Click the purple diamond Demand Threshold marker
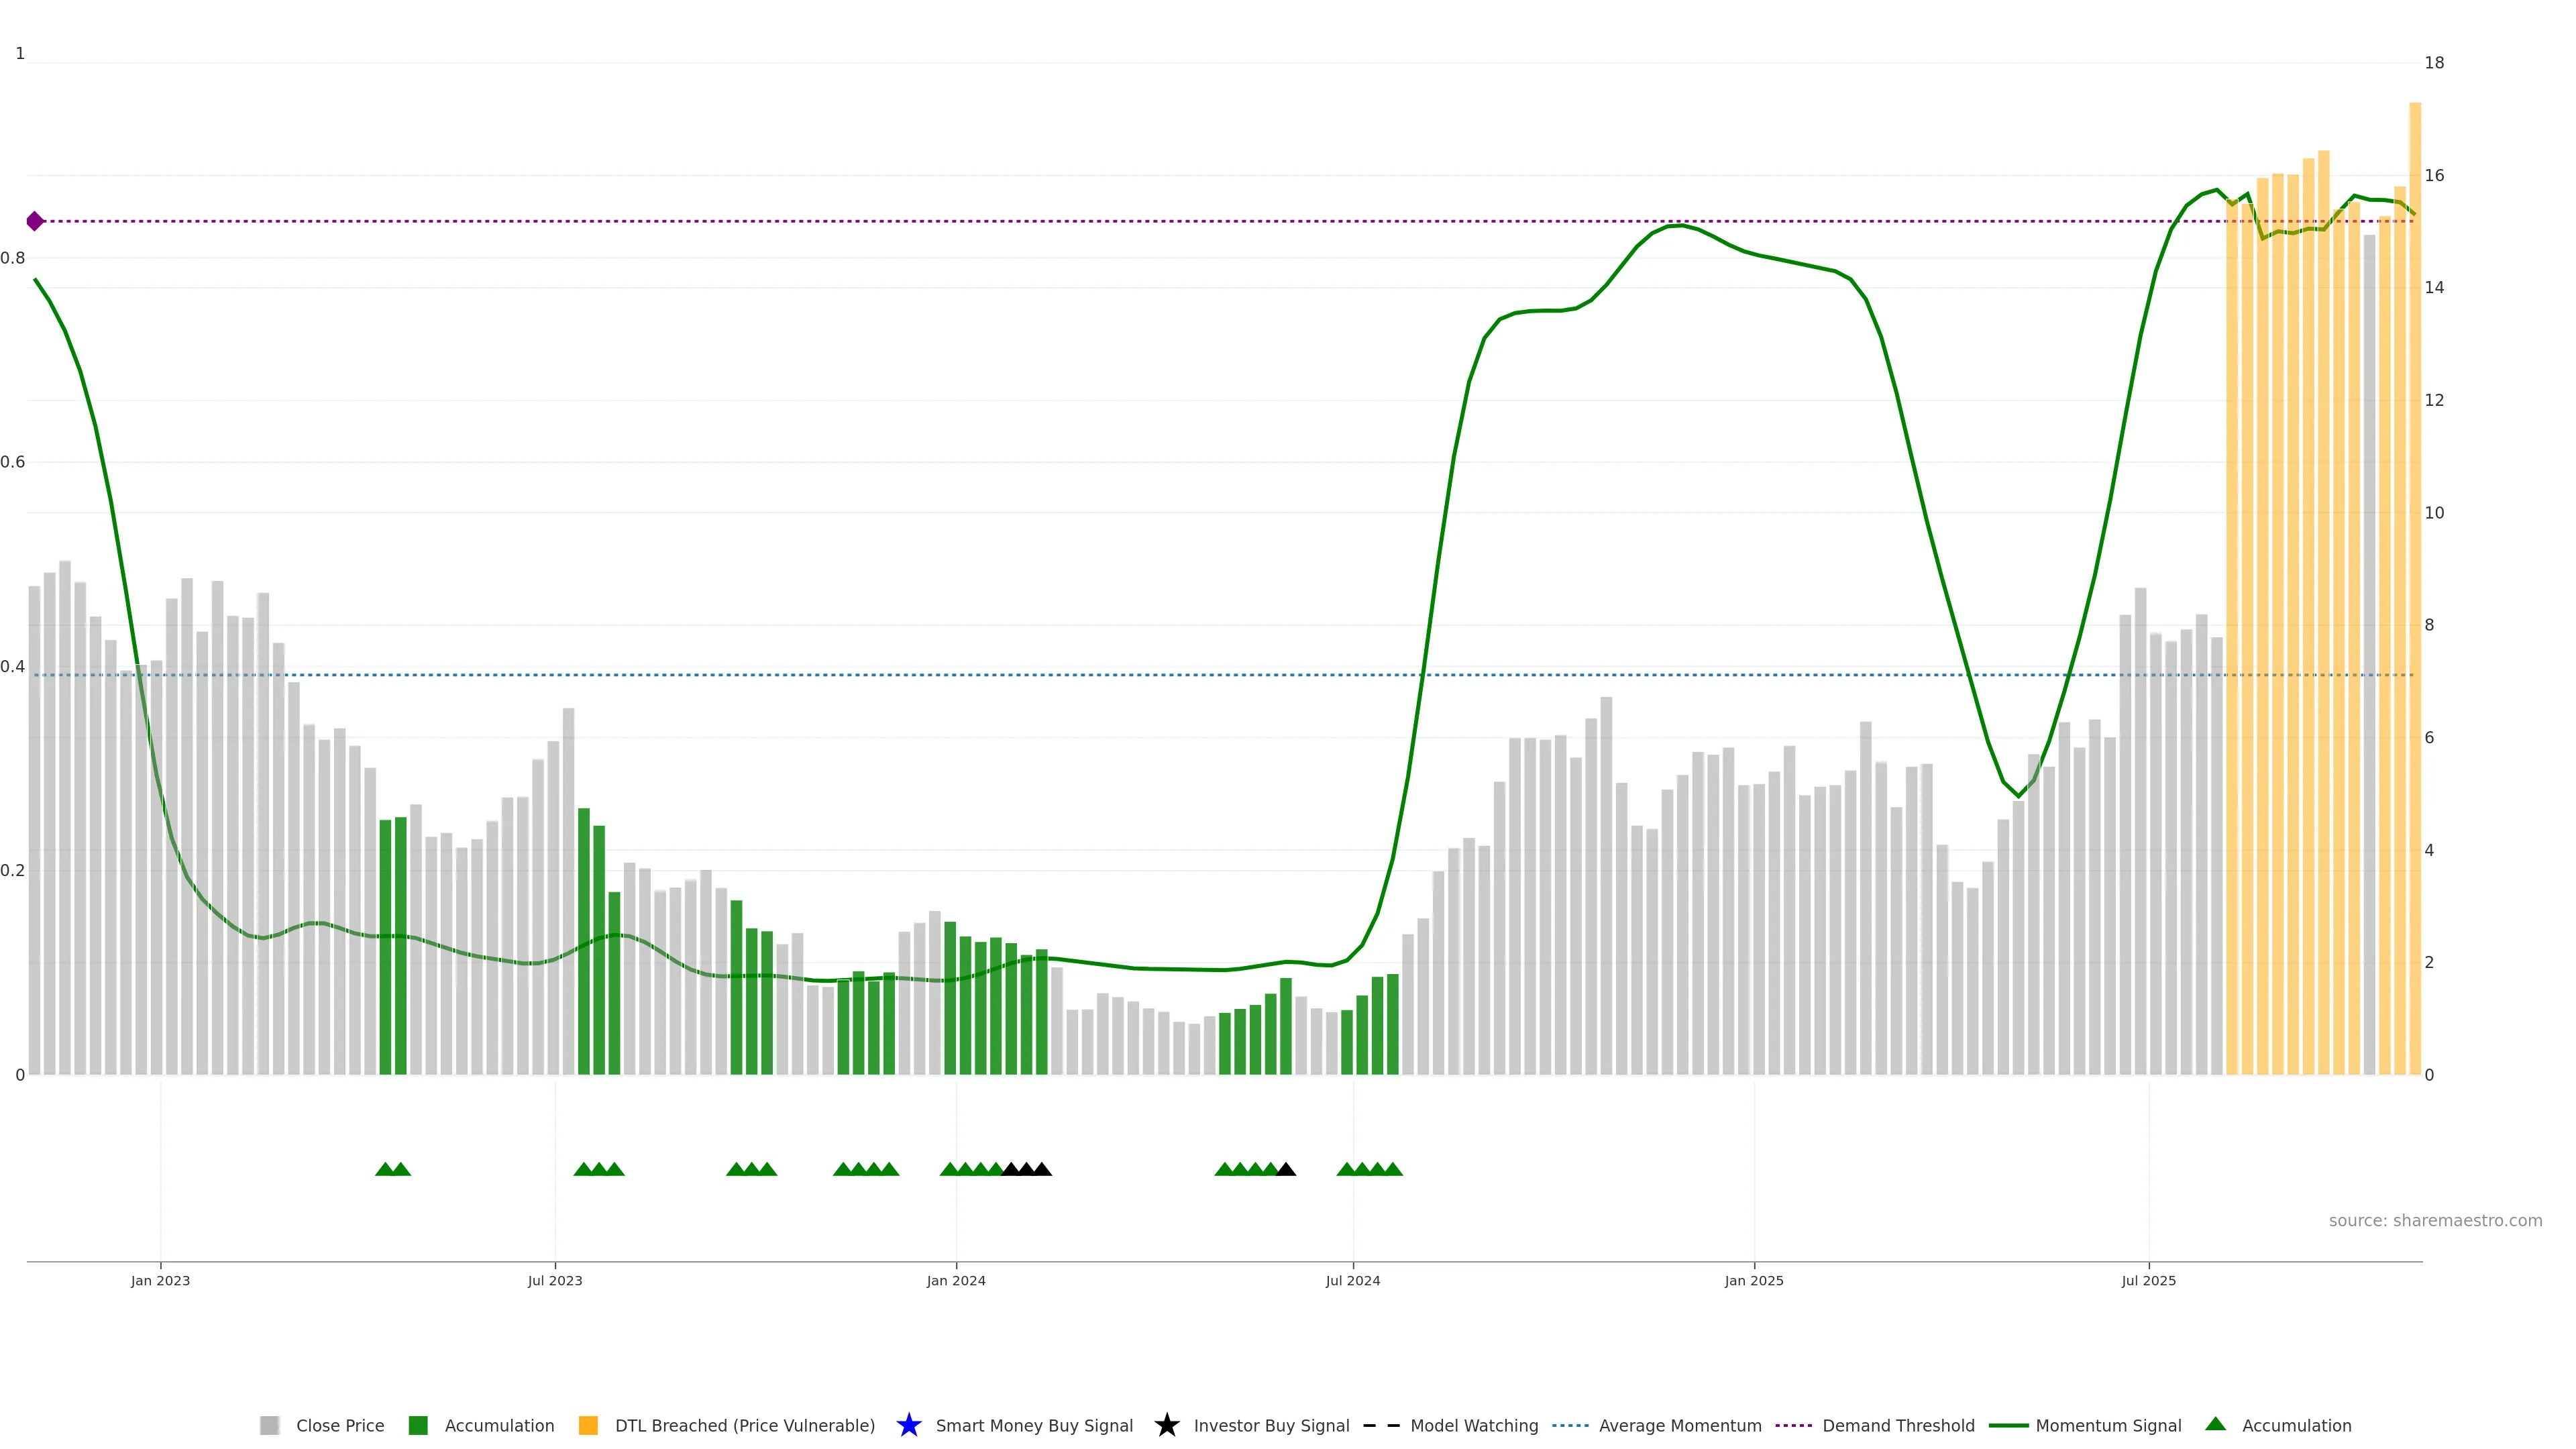This screenshot has height=1449, width=2576. pos(35,221)
